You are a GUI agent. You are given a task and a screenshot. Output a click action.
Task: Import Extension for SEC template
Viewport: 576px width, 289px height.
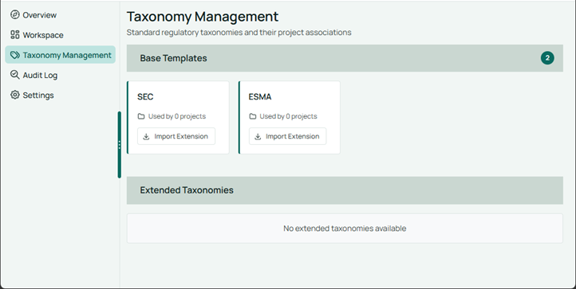(176, 136)
